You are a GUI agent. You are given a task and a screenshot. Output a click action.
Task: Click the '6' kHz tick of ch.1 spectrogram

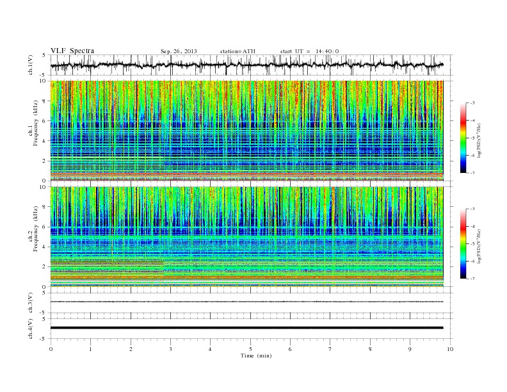(x=44, y=121)
